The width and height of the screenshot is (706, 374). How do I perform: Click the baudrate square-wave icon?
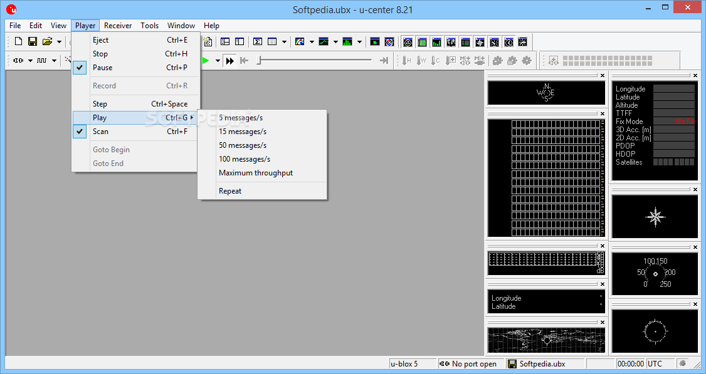[42, 60]
